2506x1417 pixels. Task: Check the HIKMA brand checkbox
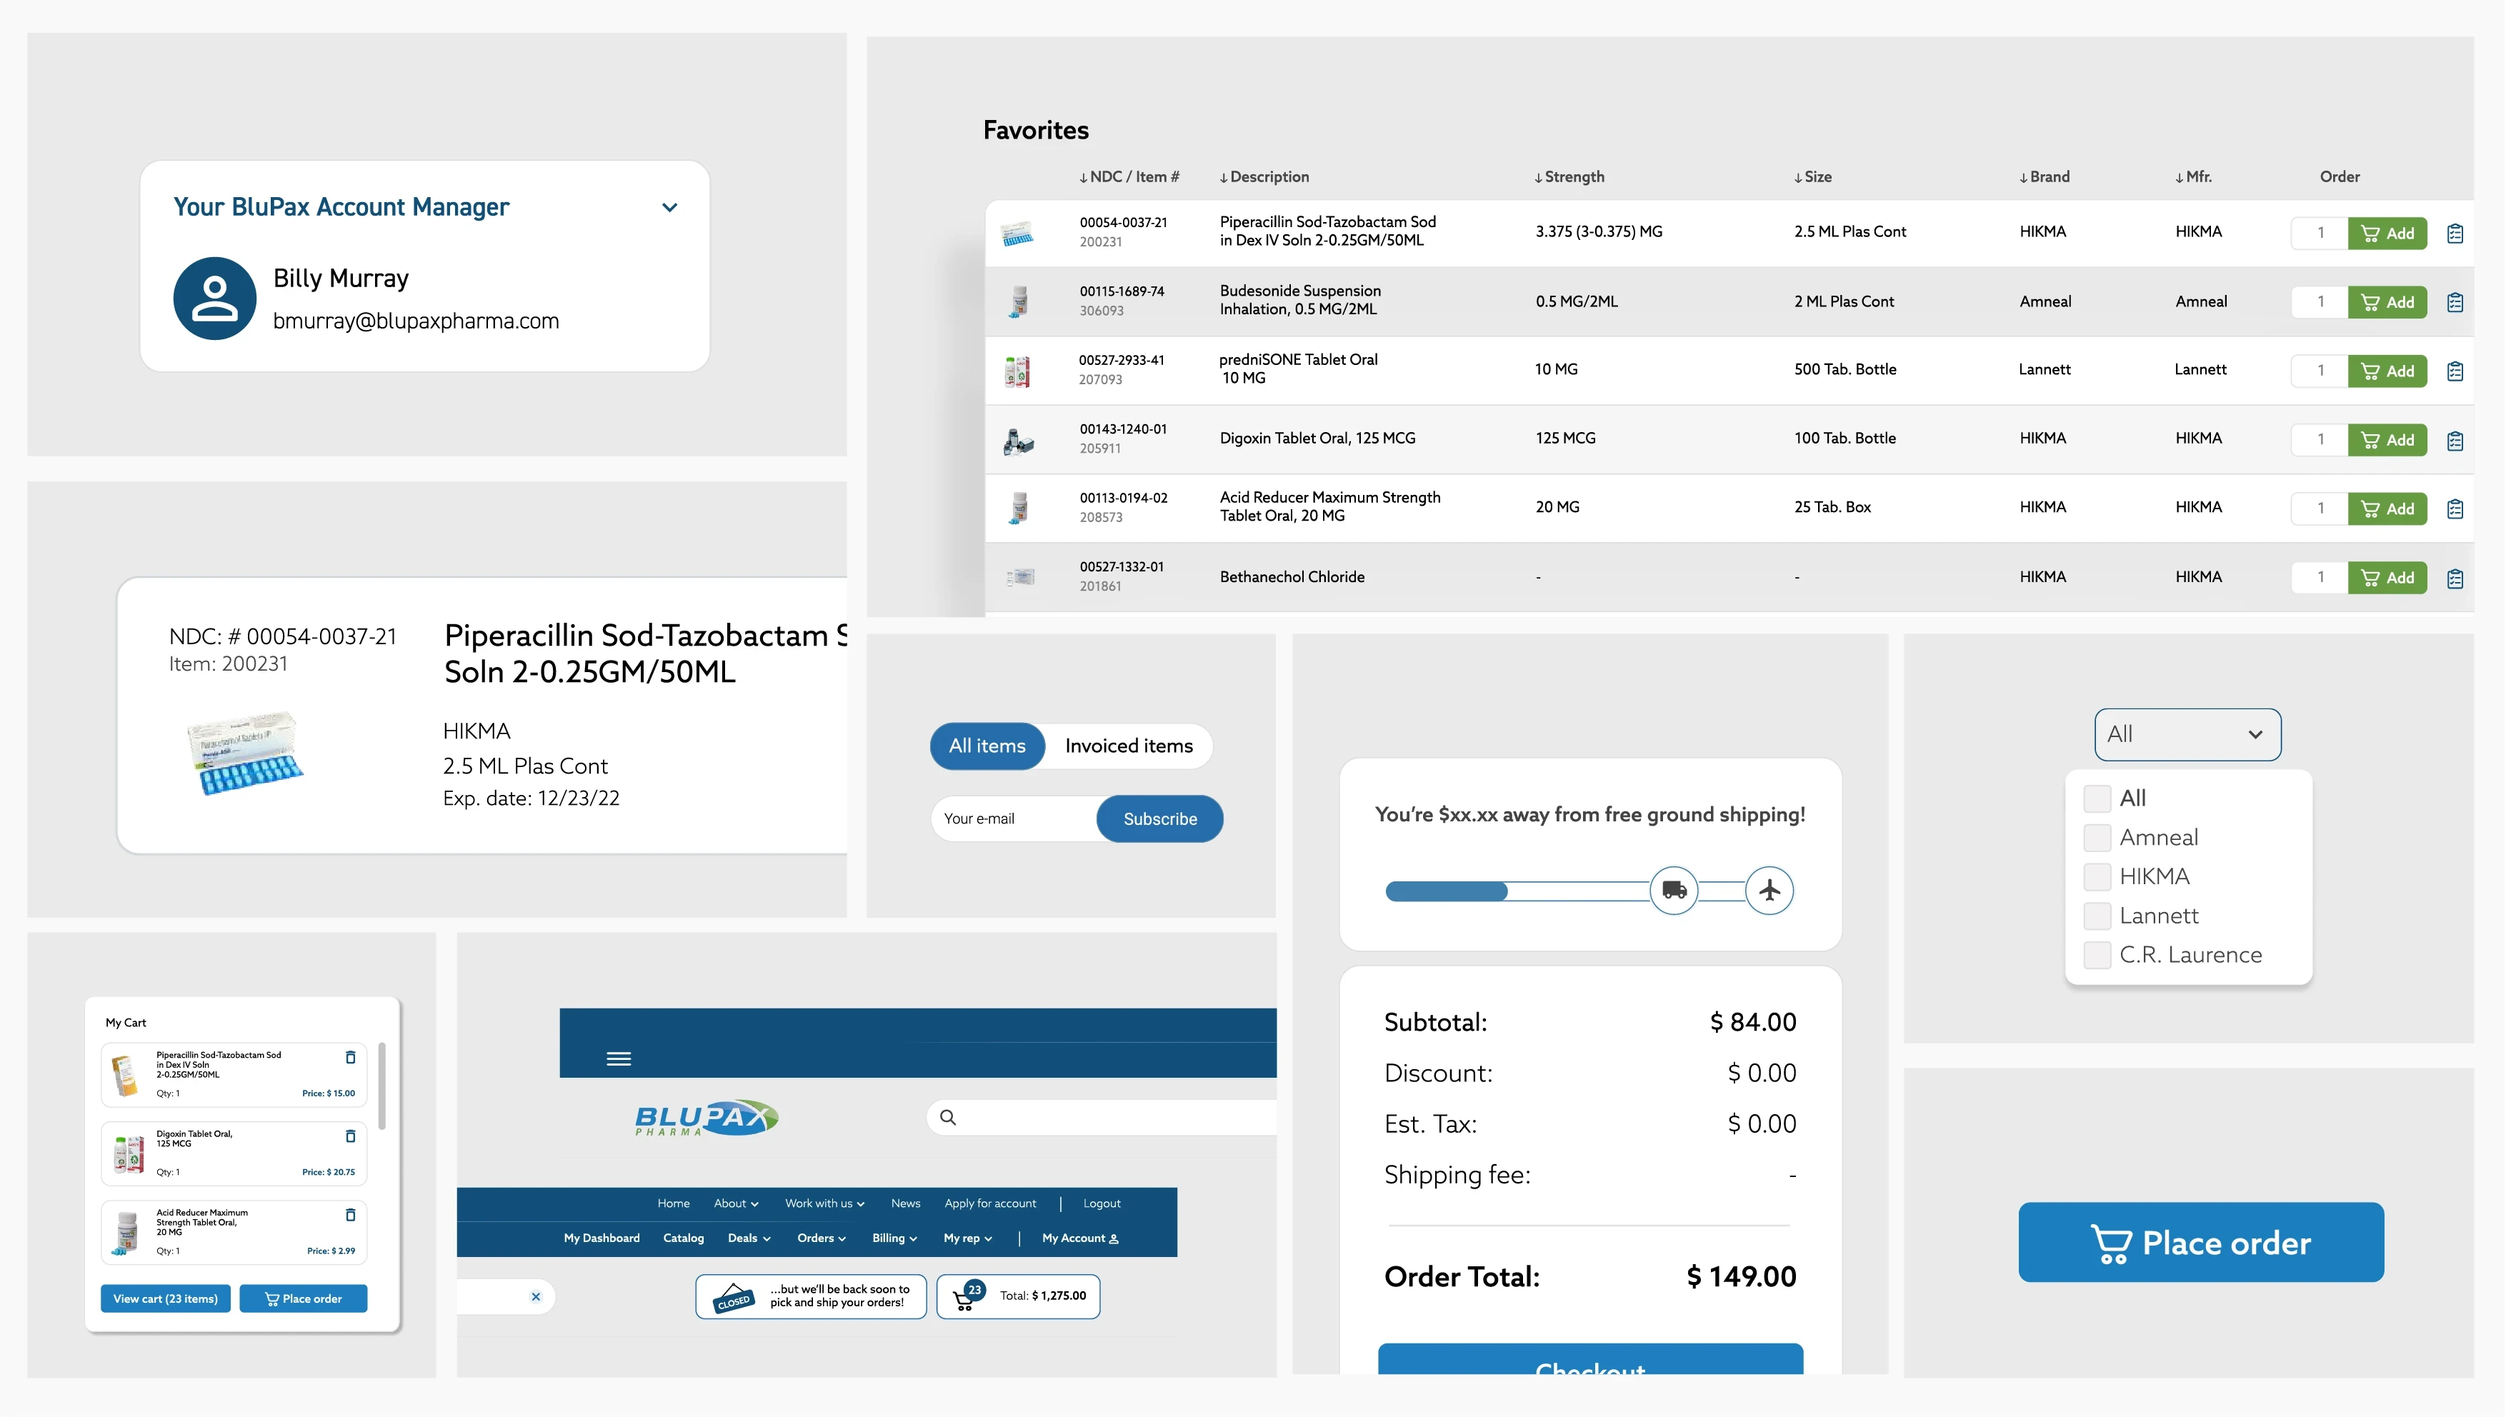click(x=2096, y=877)
